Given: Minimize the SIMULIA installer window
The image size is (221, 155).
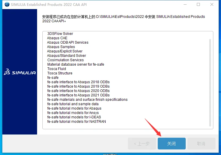Looking at the screenshot, I should coord(185,4).
